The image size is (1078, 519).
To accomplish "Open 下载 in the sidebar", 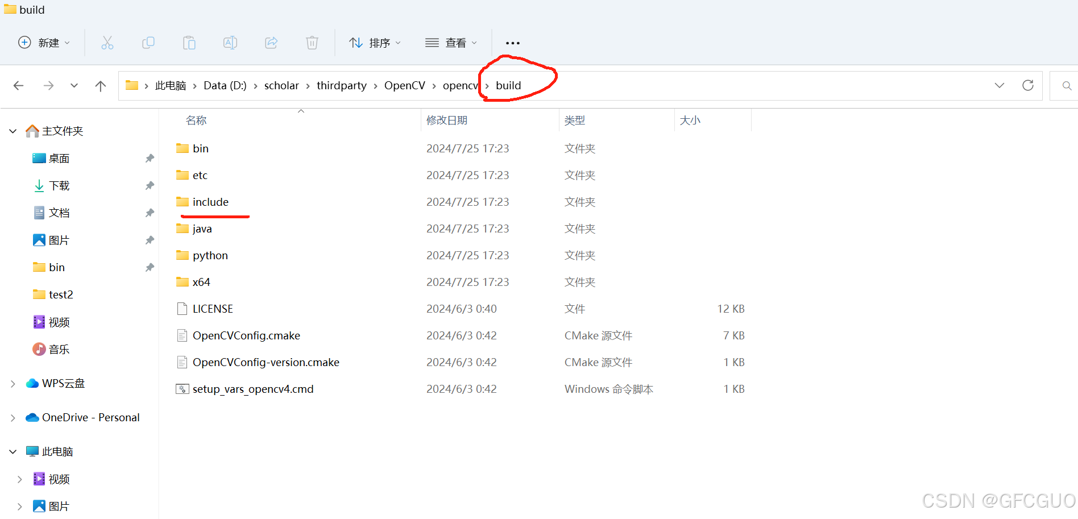I will click(x=59, y=186).
